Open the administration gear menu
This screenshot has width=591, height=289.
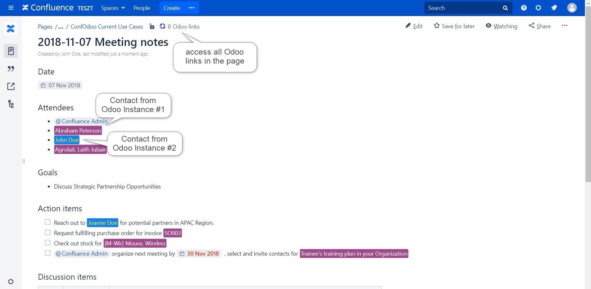tap(539, 8)
